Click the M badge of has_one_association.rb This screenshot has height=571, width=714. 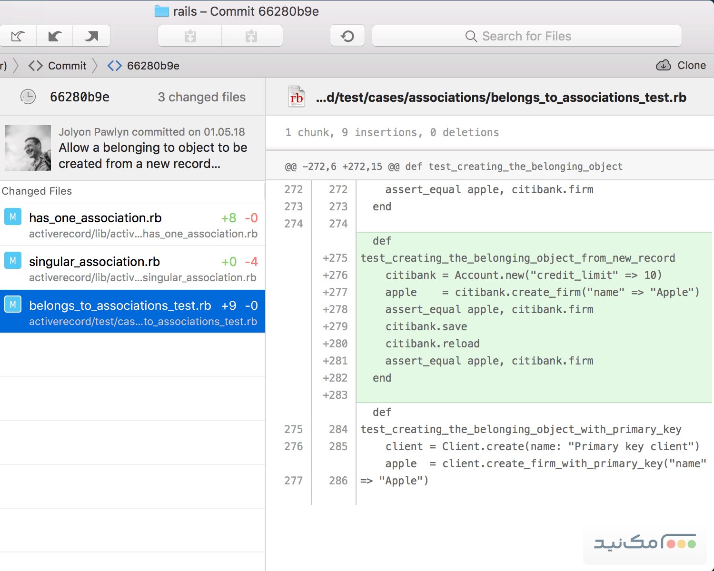point(13,217)
